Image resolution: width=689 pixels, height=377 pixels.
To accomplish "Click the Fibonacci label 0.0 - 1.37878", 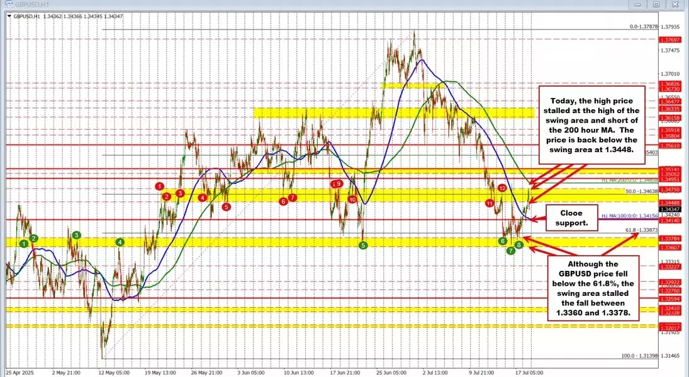I will tap(644, 27).
